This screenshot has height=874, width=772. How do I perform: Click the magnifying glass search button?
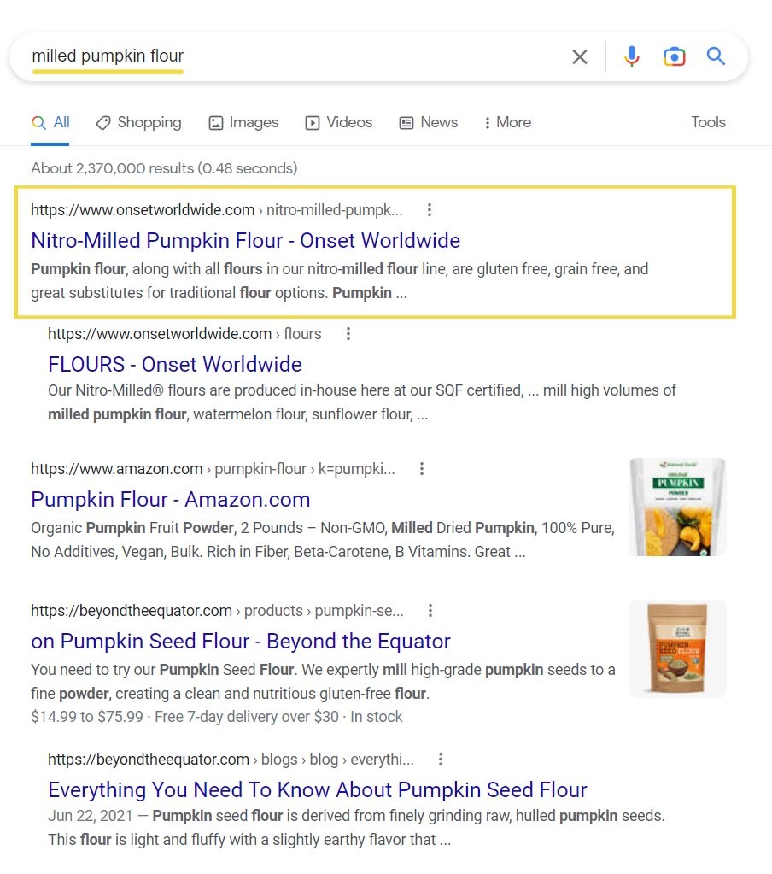pyautogui.click(x=716, y=57)
